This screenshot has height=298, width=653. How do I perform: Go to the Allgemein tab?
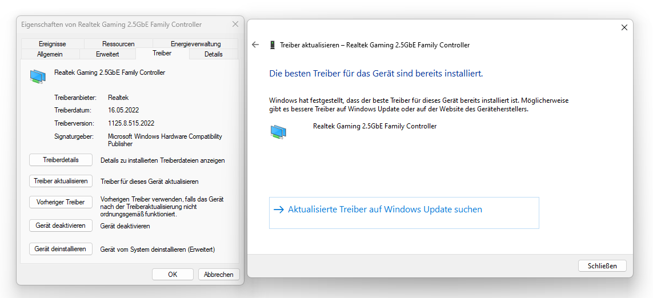tap(50, 54)
